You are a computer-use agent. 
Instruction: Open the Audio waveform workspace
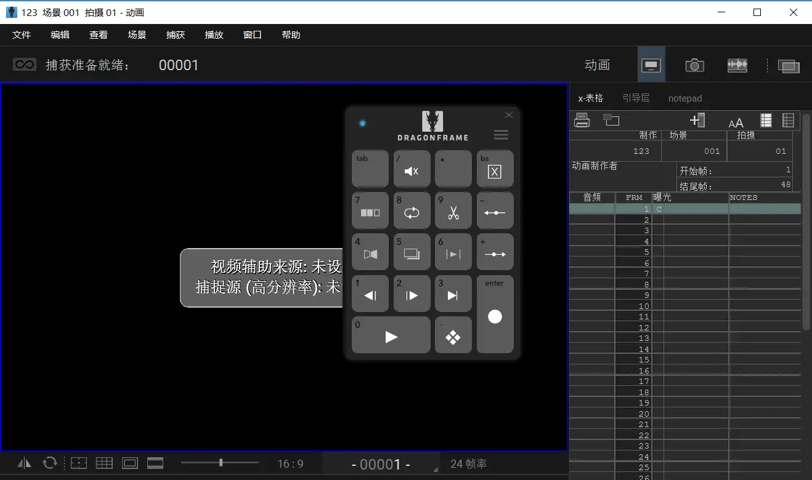737,65
